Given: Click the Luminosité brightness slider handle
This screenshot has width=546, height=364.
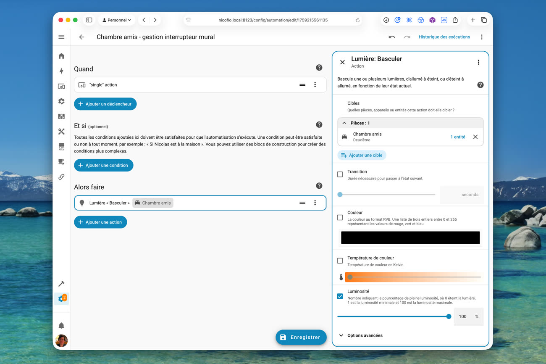Looking at the screenshot, I should [449, 317].
